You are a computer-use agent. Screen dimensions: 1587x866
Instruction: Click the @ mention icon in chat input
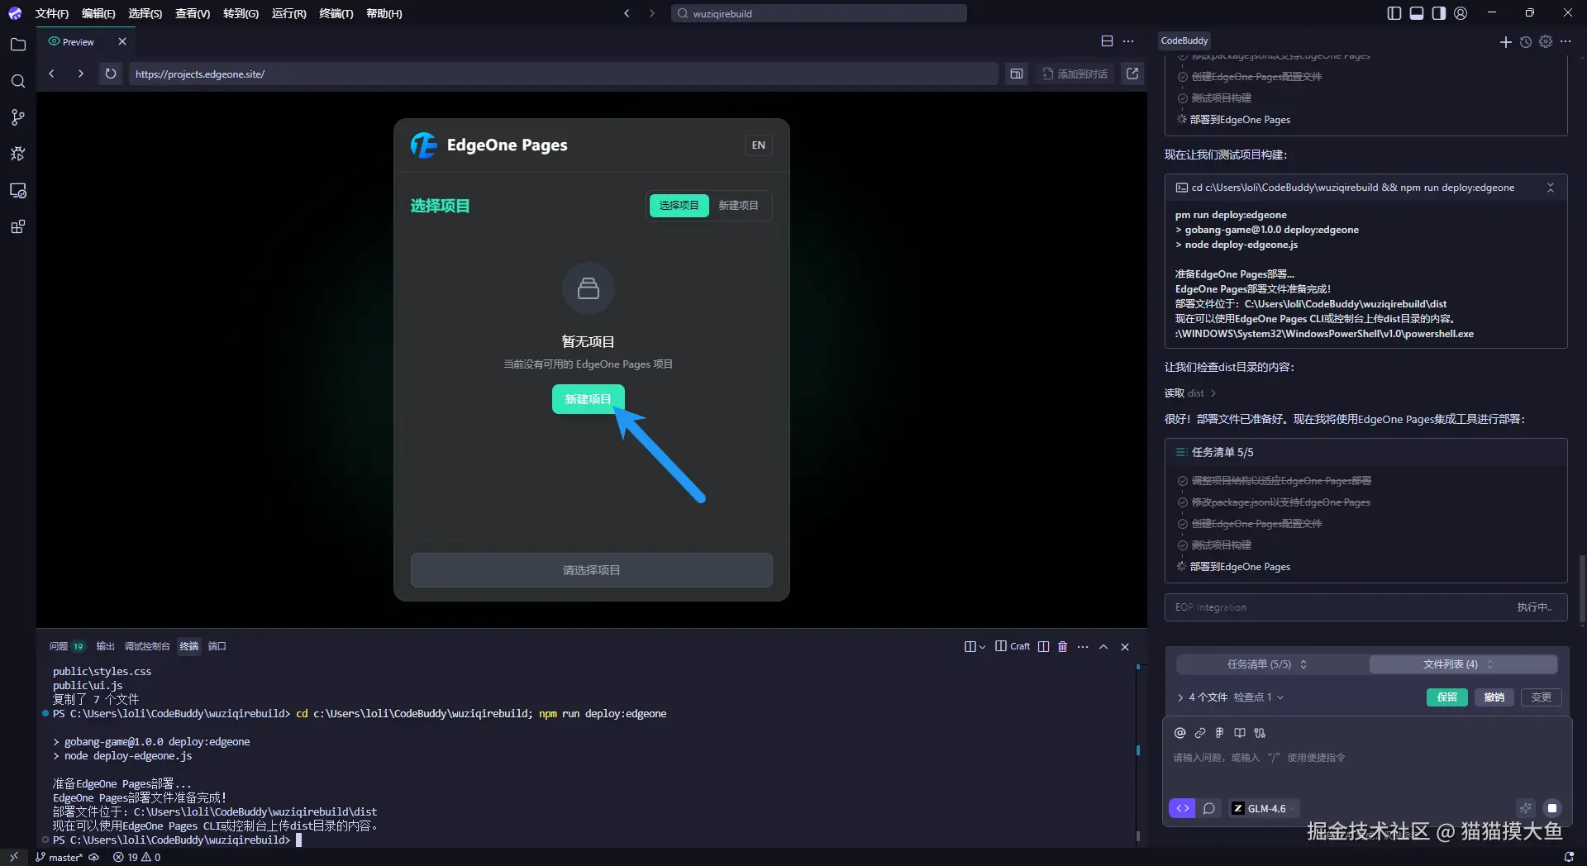1180,733
